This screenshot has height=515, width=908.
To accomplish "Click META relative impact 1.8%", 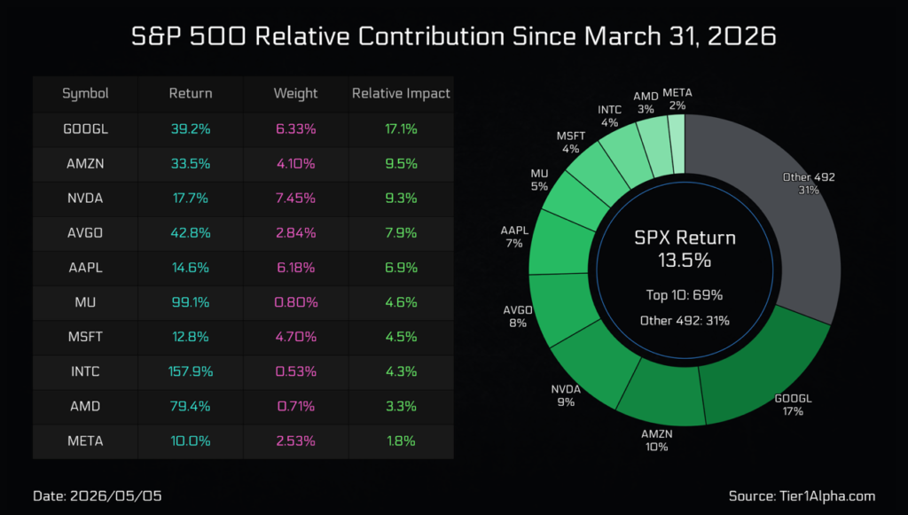I will [401, 441].
